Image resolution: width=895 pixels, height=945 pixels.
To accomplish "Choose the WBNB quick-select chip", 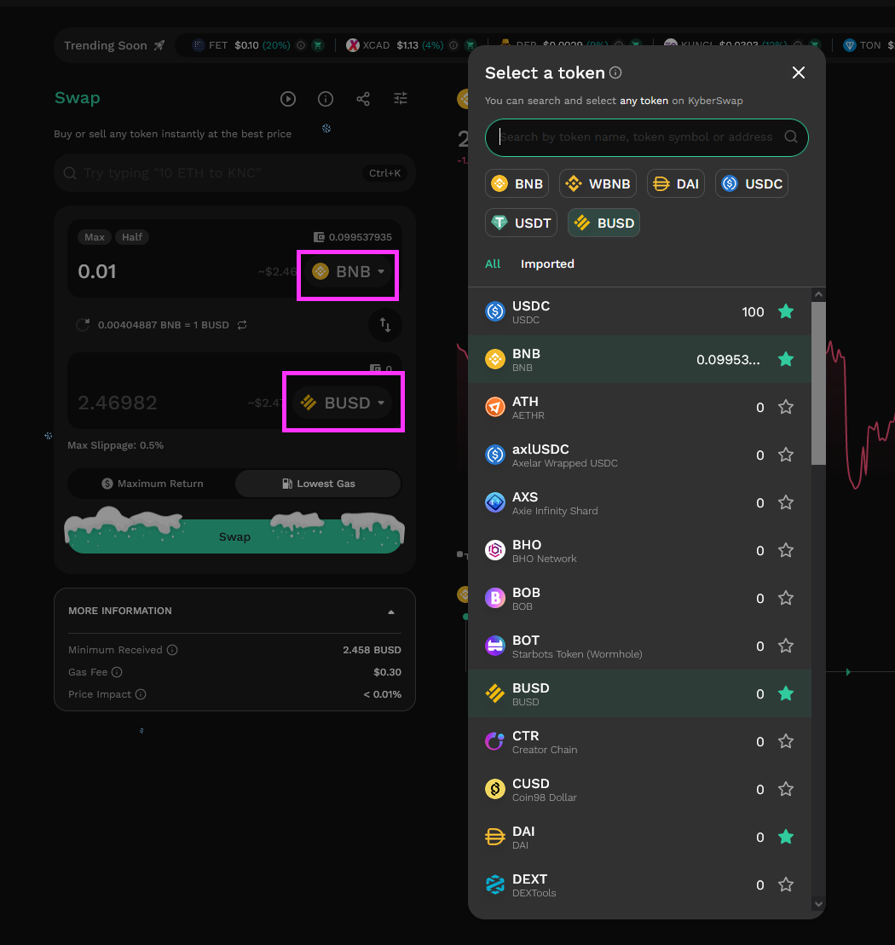I will (598, 184).
